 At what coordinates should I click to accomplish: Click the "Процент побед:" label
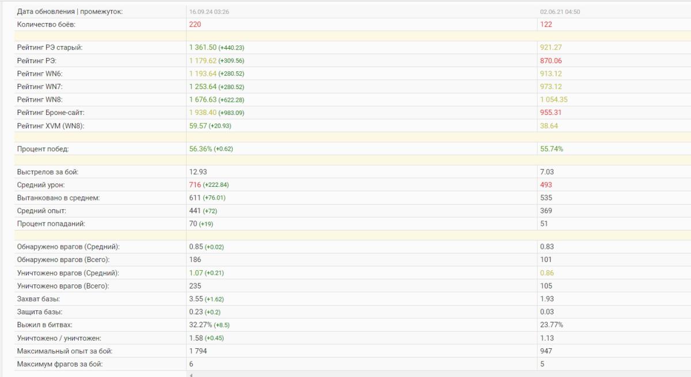pyautogui.click(x=43, y=149)
